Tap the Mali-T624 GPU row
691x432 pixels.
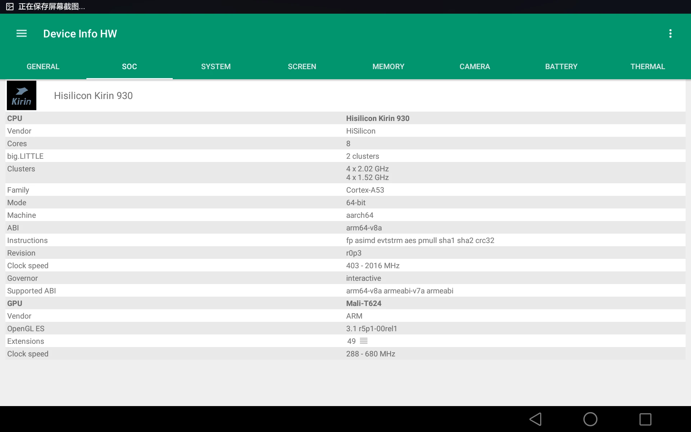(363, 303)
